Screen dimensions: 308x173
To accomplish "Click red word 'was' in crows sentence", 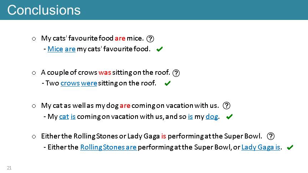I will click(x=105, y=73).
